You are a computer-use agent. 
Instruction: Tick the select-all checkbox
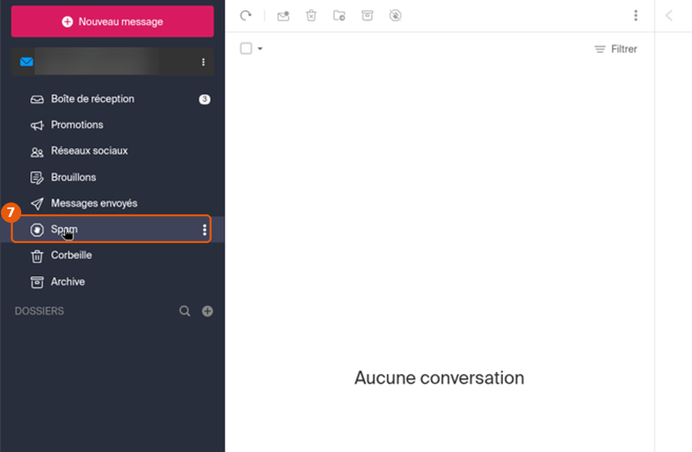point(246,48)
